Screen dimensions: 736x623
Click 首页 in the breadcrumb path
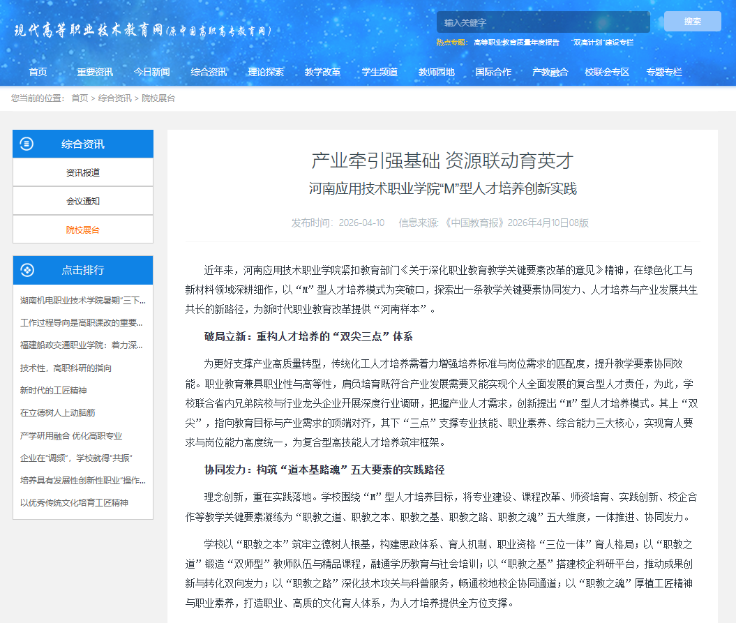(x=80, y=98)
